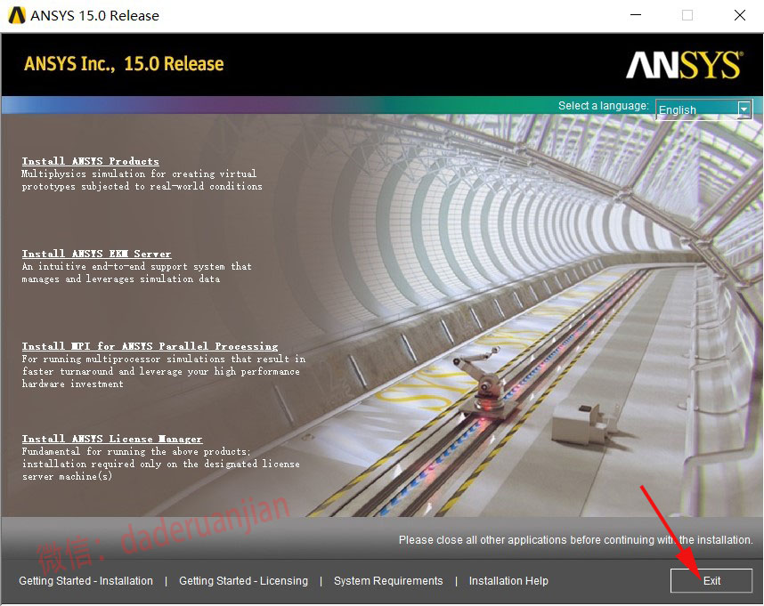This screenshot has width=764, height=606.
Task: Open the Install ANSYS EKM Server link
Action: click(96, 254)
